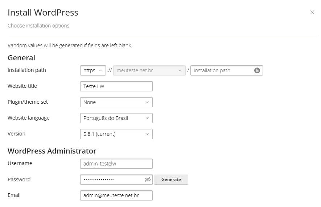Image resolution: width=321 pixels, height=207 pixels.
Task: Open the https protocol dropdown
Action: coord(93,70)
